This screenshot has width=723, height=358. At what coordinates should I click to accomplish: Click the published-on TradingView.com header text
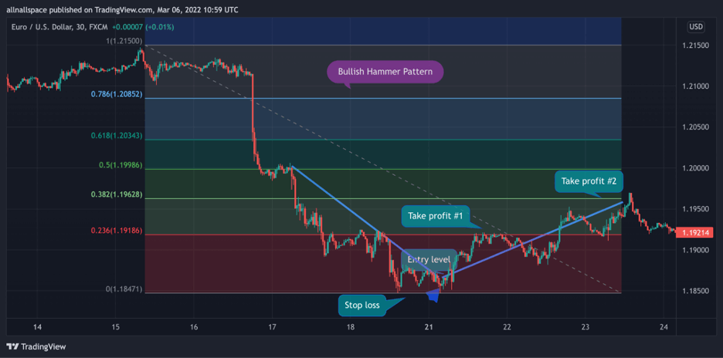(122, 9)
